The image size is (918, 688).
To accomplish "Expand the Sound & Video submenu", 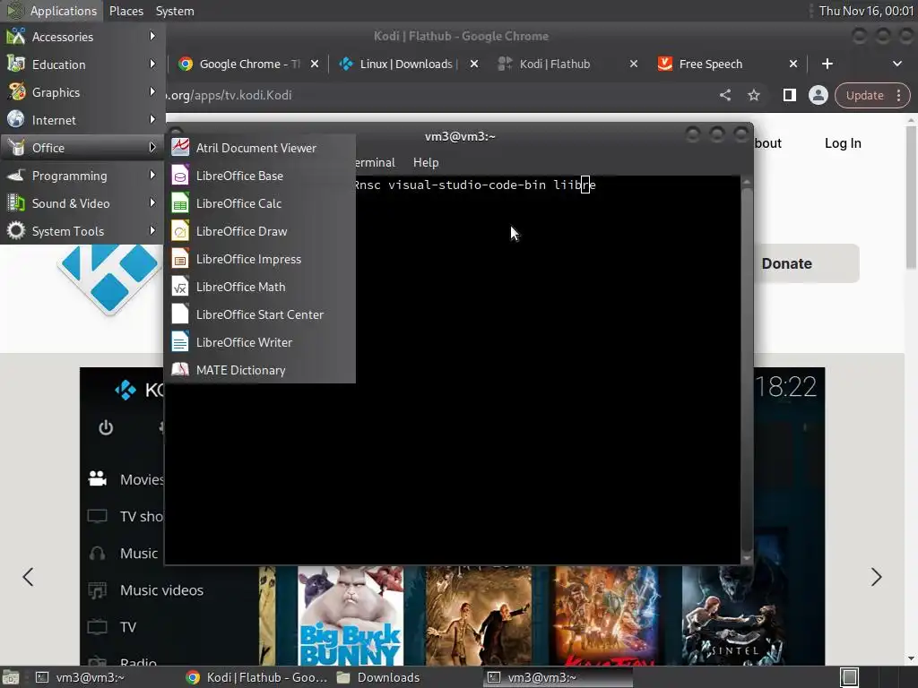I will pyautogui.click(x=82, y=203).
